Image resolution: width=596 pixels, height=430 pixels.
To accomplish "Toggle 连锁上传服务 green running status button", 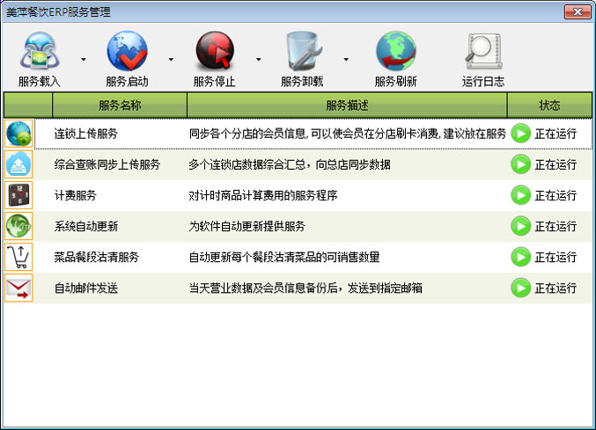I will 521,134.
